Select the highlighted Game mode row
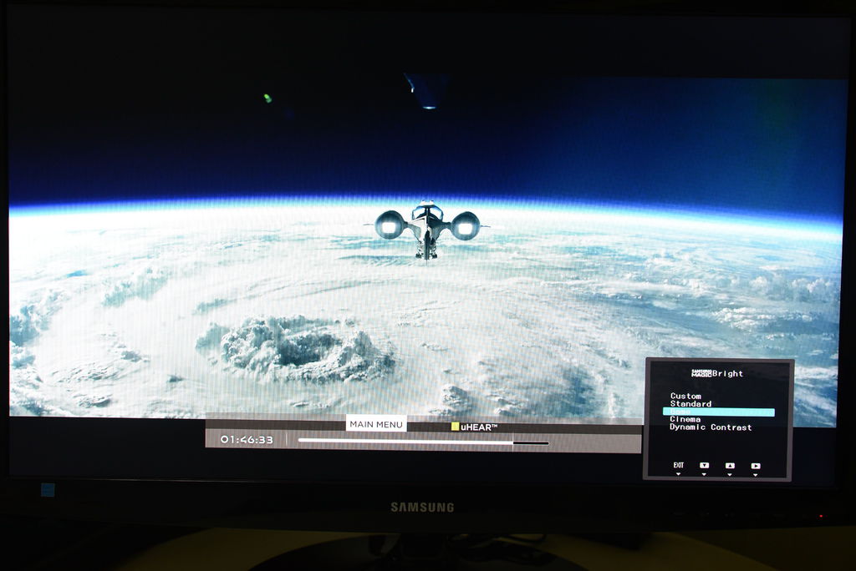856x571 pixels. tap(718, 412)
